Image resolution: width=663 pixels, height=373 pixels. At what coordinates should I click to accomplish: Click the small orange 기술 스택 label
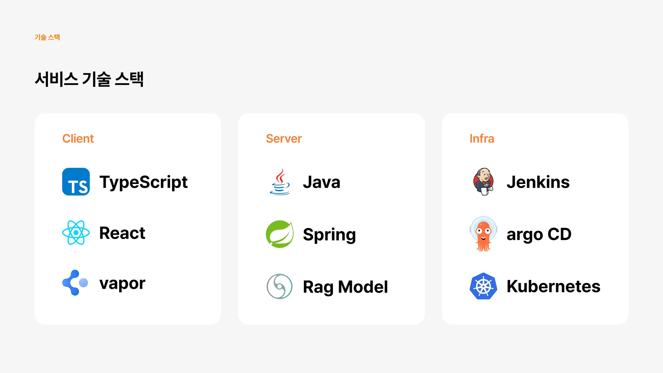pos(47,37)
